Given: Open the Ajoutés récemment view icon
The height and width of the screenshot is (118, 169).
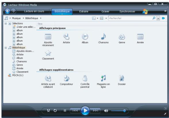Looking at the screenshot, I should 48,37.
